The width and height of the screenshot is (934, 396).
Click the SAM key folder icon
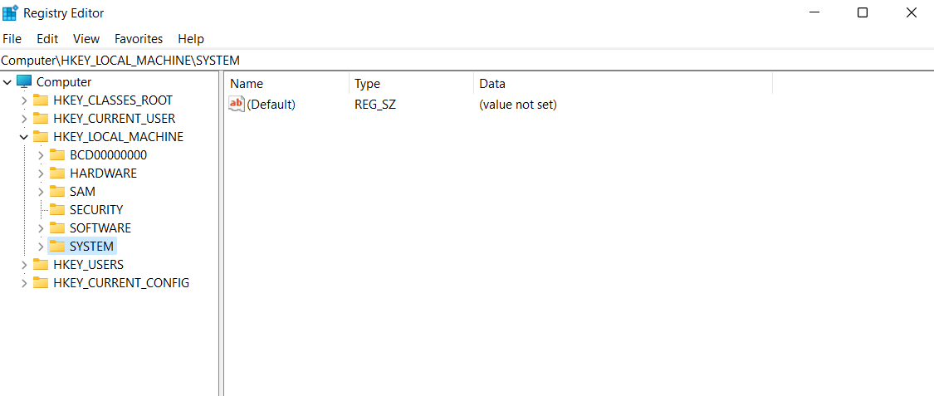click(57, 192)
